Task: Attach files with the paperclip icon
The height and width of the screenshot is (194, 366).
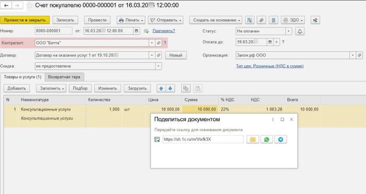Action: [x=261, y=20]
